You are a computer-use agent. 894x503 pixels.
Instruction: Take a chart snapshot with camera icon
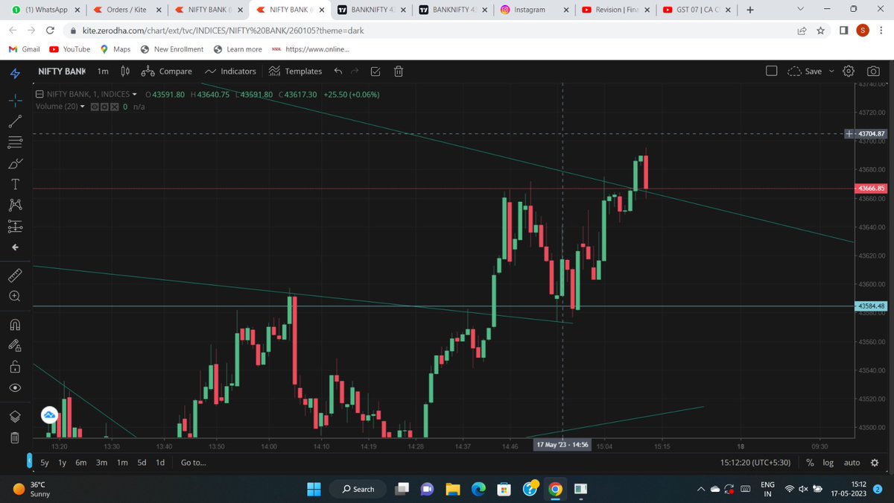pyautogui.click(x=873, y=72)
